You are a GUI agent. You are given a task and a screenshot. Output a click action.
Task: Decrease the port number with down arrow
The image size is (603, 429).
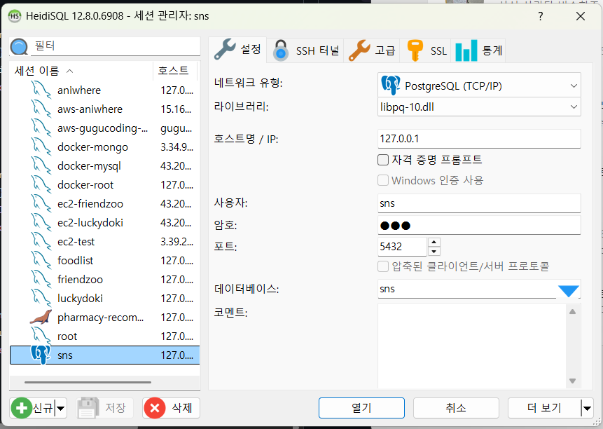(x=434, y=251)
